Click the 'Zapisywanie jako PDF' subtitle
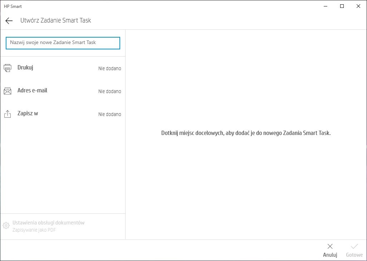Image resolution: width=367 pixels, height=261 pixels. [34, 230]
